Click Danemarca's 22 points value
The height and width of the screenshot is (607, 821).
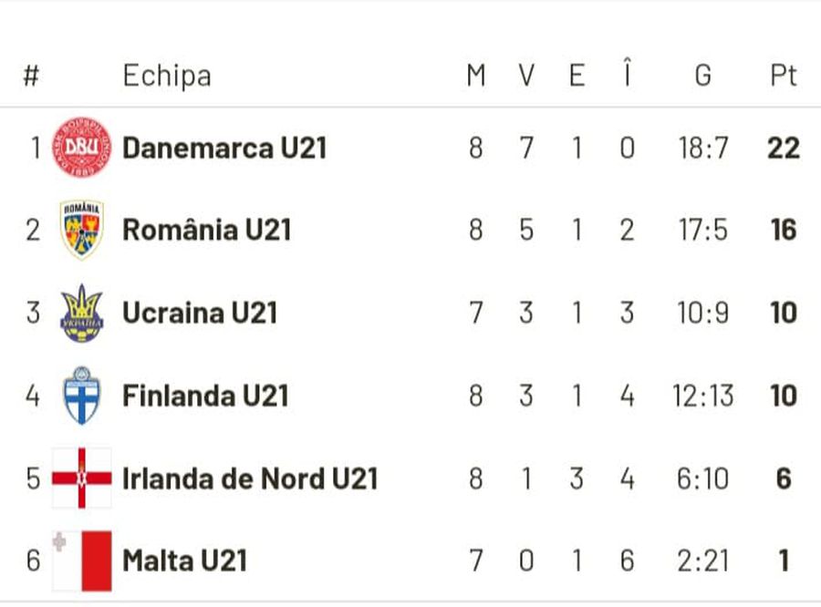click(x=784, y=148)
